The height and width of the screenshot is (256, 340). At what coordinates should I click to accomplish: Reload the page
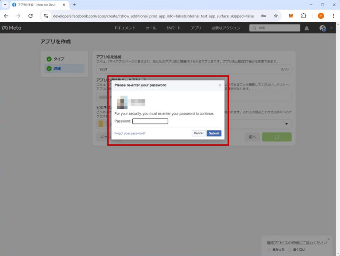31,16
